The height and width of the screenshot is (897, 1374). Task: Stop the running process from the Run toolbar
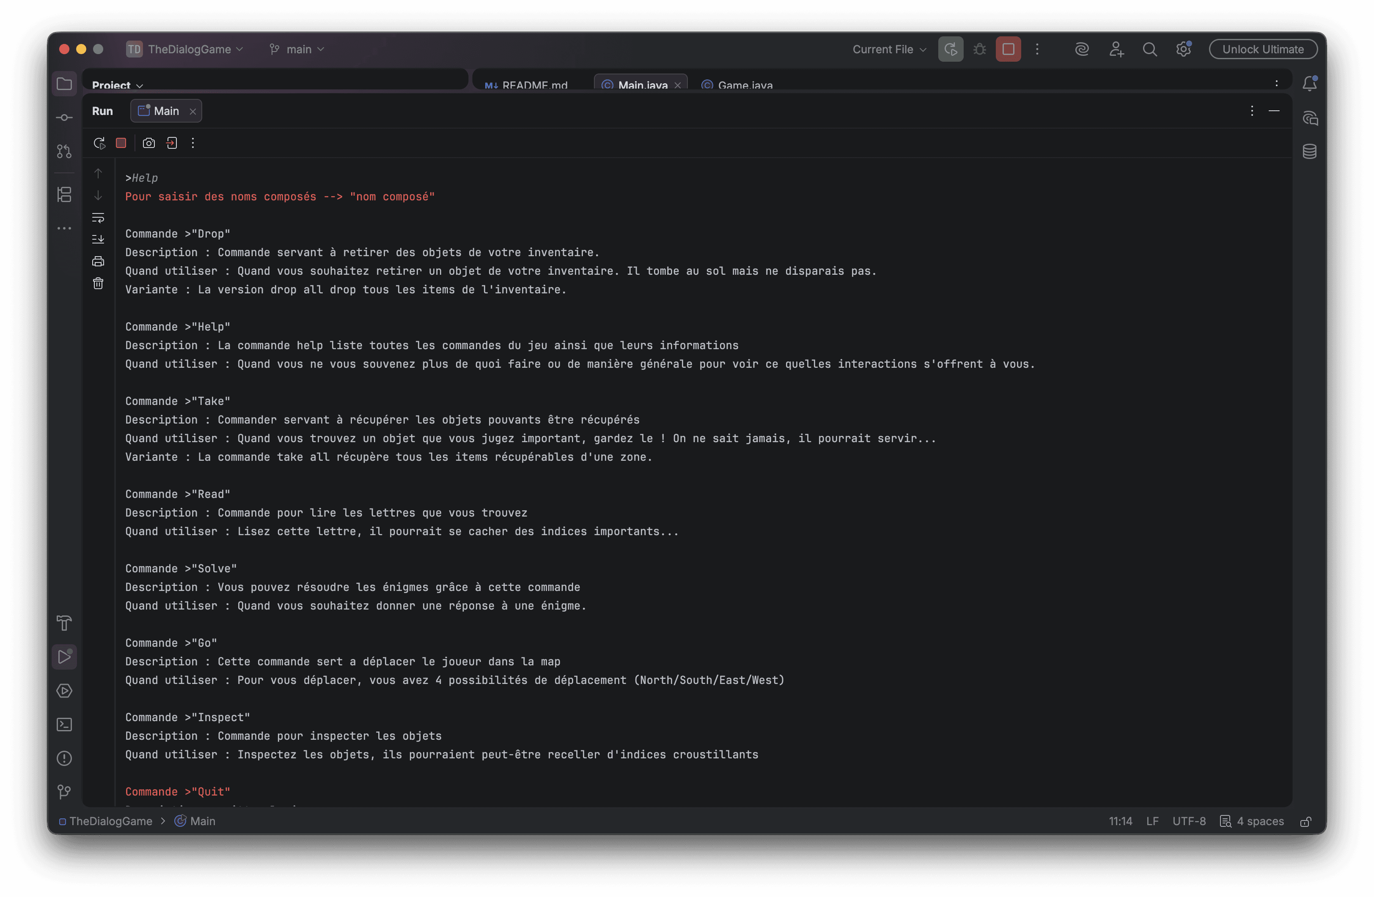[121, 143]
